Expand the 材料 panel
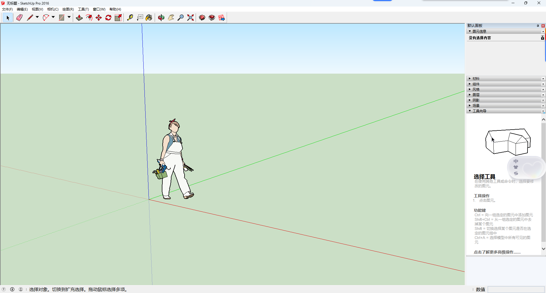The image size is (546, 293). tap(476, 78)
